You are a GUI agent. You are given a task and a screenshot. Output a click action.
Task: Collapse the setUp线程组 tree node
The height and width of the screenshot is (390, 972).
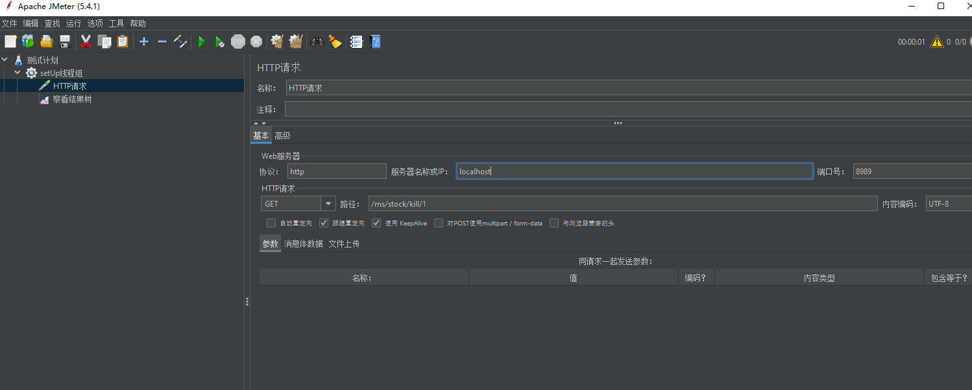coord(18,73)
